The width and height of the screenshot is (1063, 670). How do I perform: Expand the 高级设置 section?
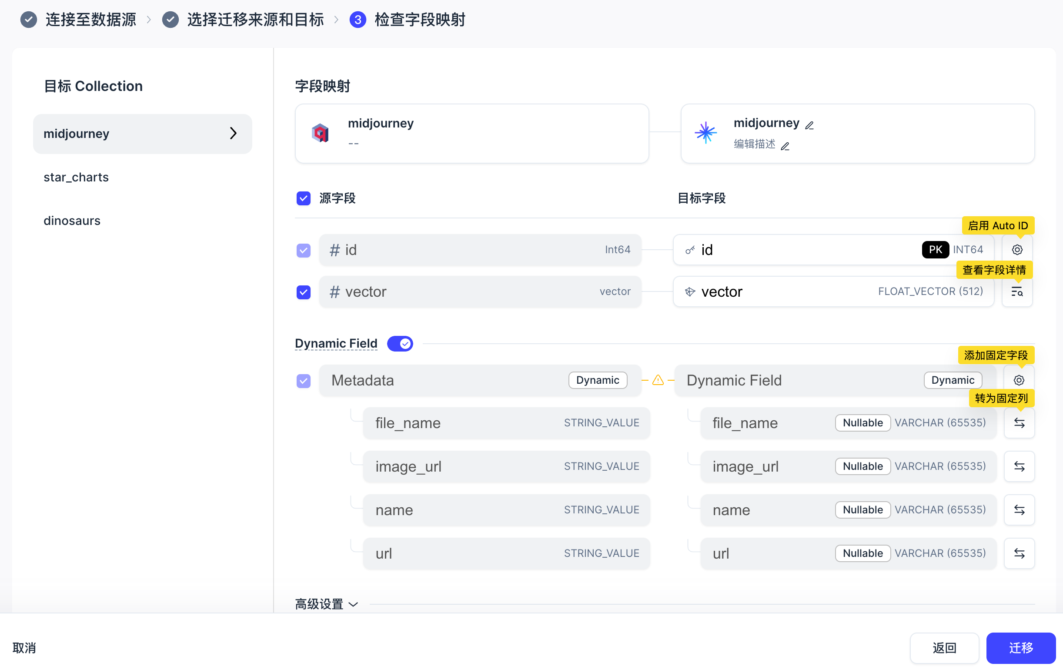point(326,604)
